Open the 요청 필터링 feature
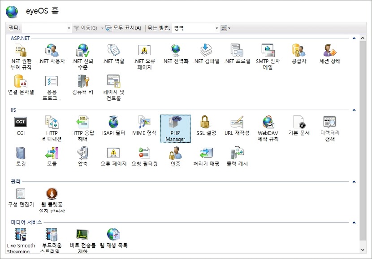 tap(144, 157)
